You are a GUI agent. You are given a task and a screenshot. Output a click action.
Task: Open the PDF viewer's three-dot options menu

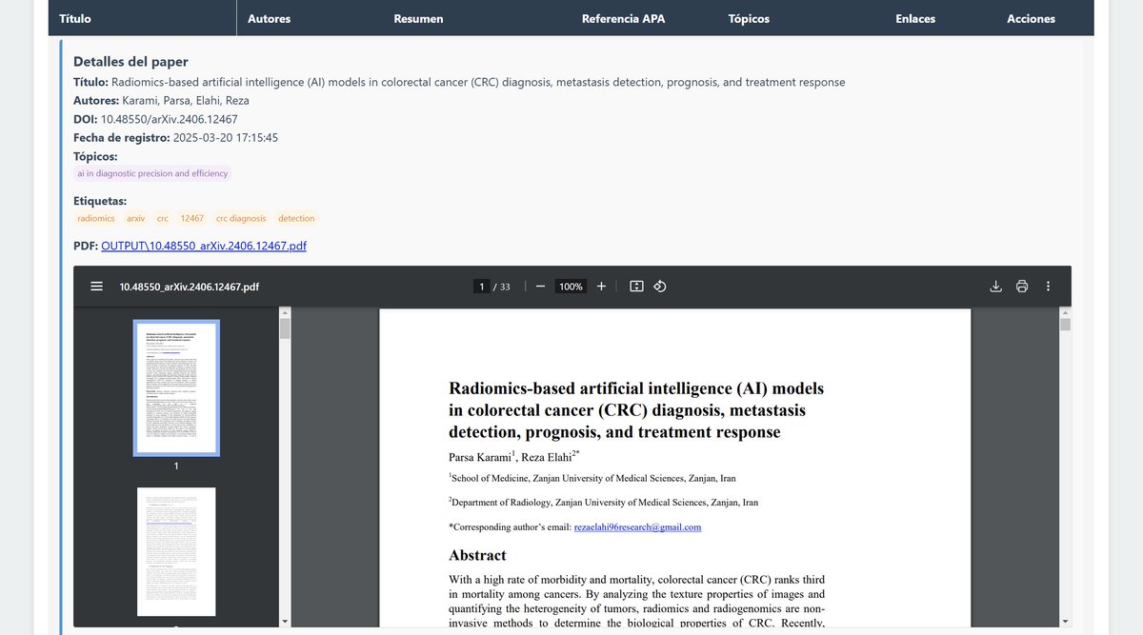[x=1048, y=286]
